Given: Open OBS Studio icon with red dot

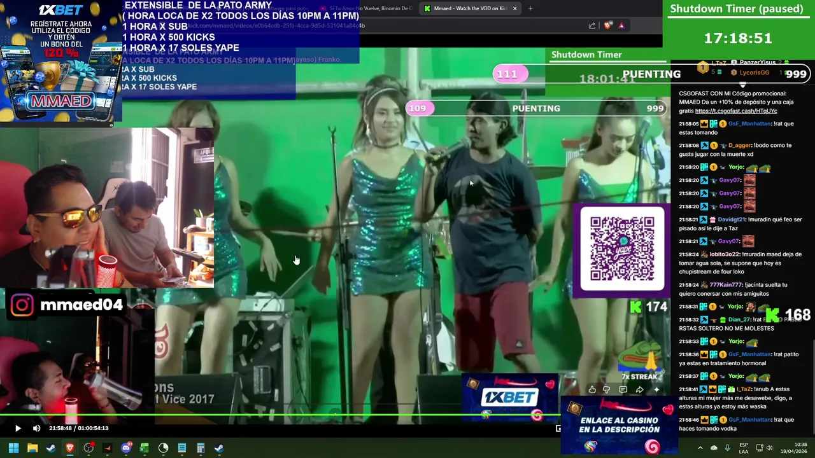Looking at the screenshot, I should 89,448.
